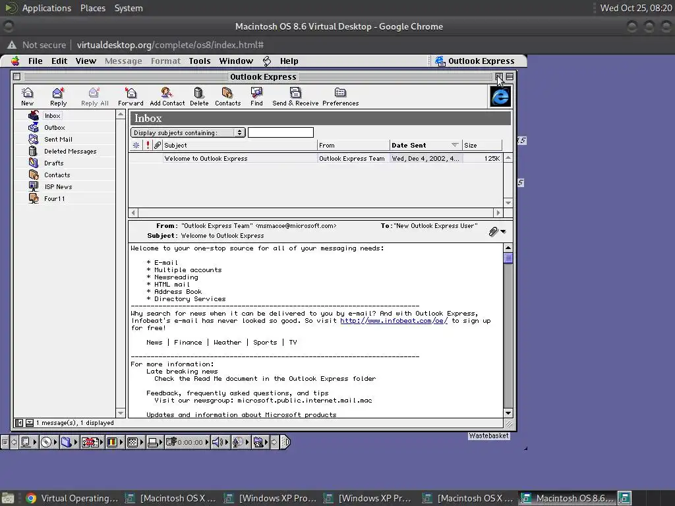The image size is (675, 506).
Task: Open the ISP News server
Action: (x=58, y=186)
